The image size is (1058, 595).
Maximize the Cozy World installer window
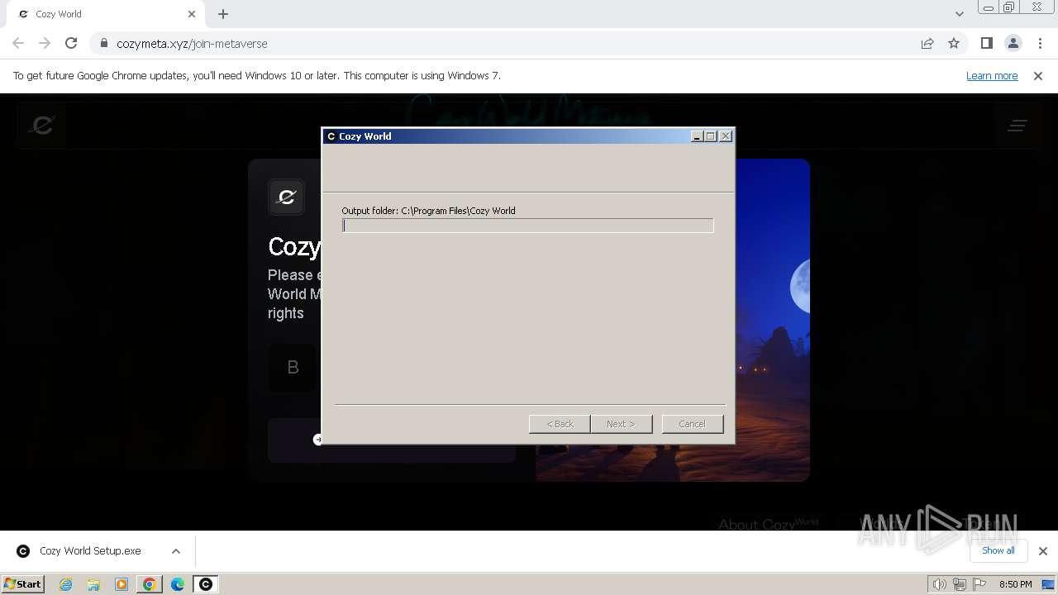click(710, 136)
